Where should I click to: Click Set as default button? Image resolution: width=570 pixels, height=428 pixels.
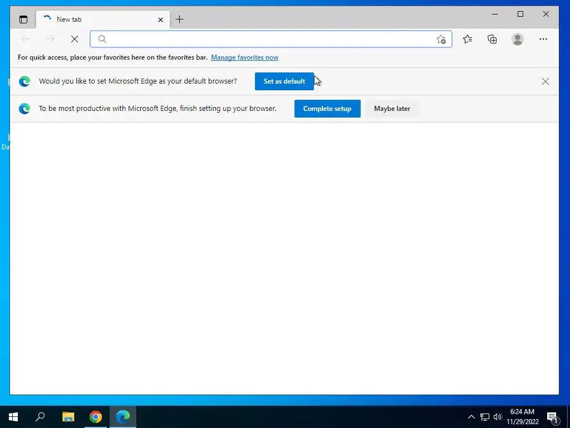pos(284,81)
